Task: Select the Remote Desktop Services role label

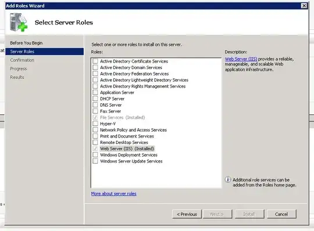Action: (x=124, y=142)
